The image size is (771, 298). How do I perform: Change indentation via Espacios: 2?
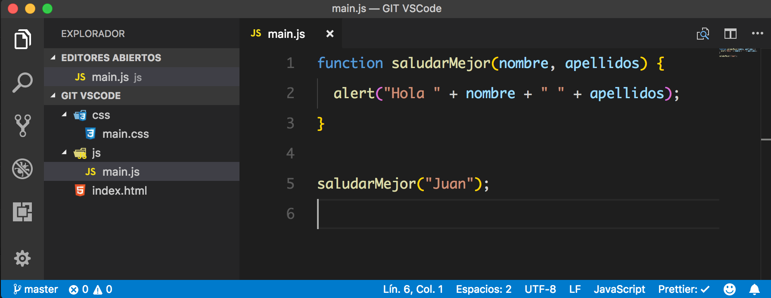click(x=484, y=289)
